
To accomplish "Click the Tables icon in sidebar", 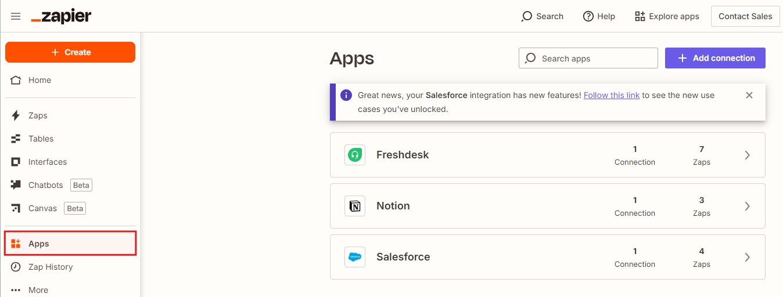I will tap(16, 139).
